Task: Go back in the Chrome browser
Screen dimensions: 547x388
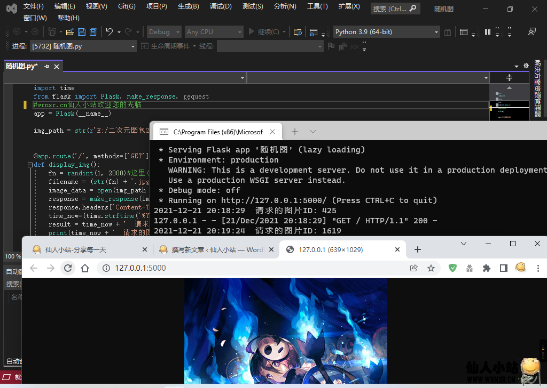Action: pyautogui.click(x=34, y=268)
